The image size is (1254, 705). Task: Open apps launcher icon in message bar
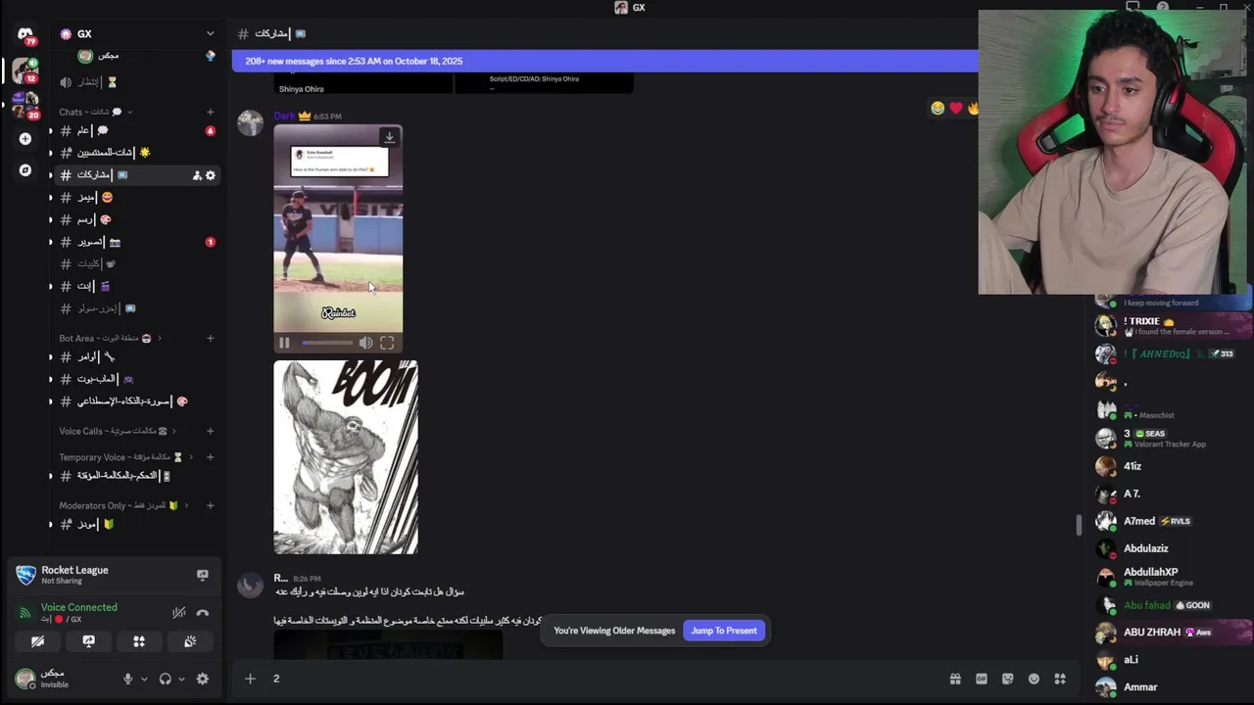[1059, 679]
